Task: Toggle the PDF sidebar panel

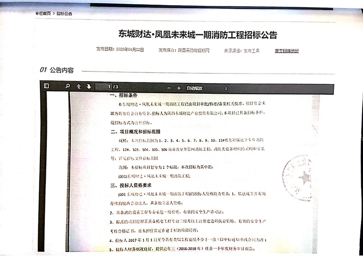Action: click(x=46, y=86)
